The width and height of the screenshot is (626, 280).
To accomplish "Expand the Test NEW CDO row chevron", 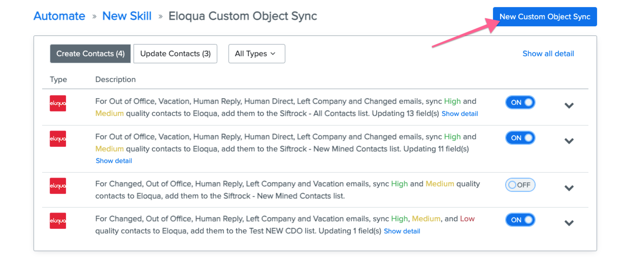I will (x=569, y=223).
